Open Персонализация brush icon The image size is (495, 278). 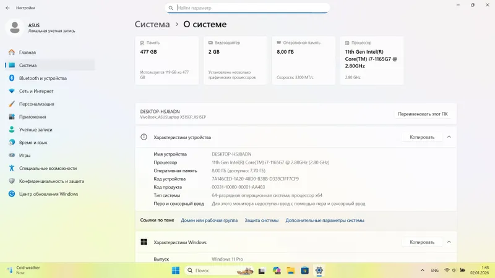(x=12, y=104)
